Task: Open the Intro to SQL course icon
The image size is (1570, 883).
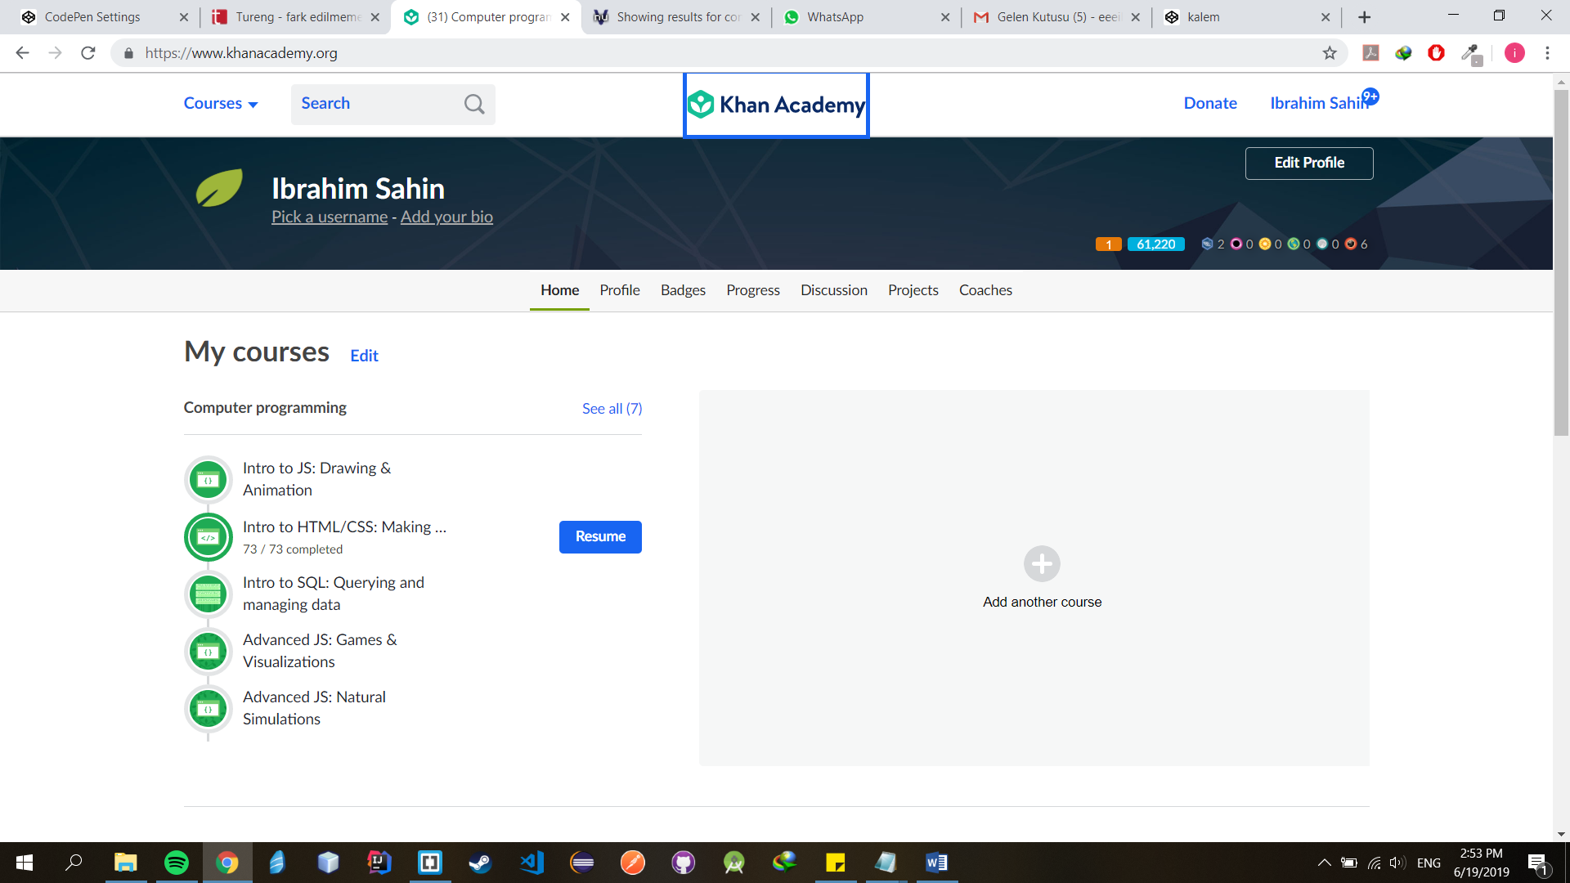Action: (x=208, y=594)
